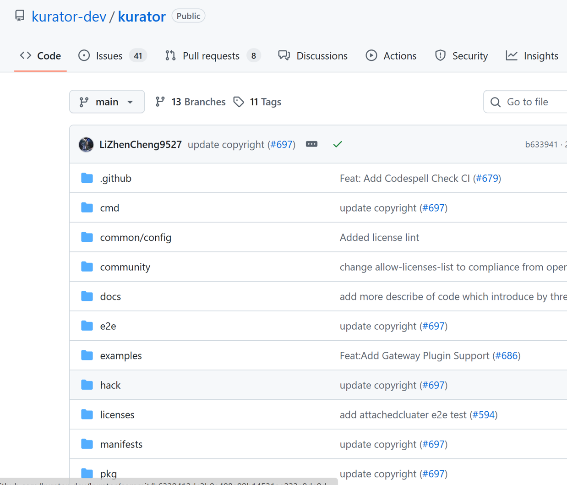Click the tag icon next to Tags

(239, 102)
